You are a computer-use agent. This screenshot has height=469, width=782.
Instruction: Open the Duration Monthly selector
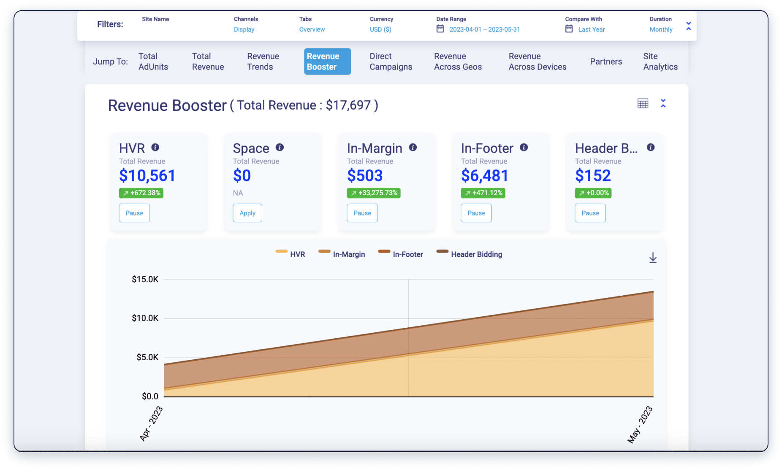click(661, 29)
